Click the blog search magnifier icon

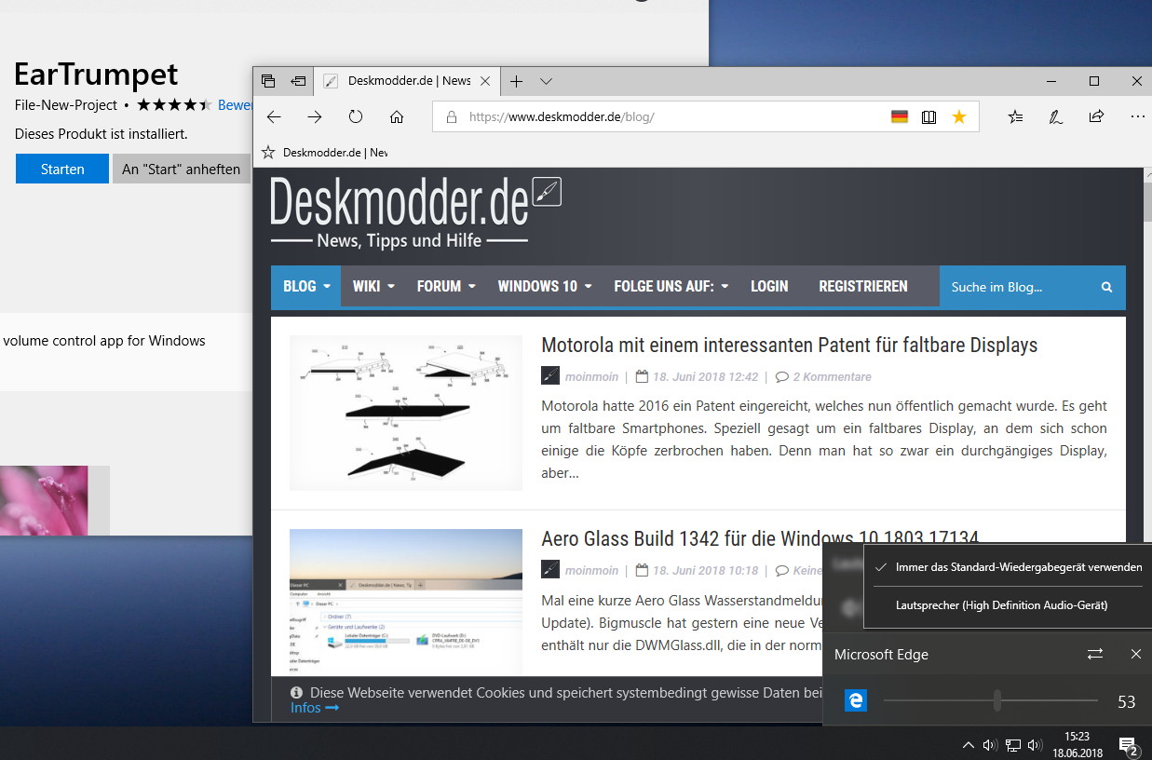(x=1106, y=287)
